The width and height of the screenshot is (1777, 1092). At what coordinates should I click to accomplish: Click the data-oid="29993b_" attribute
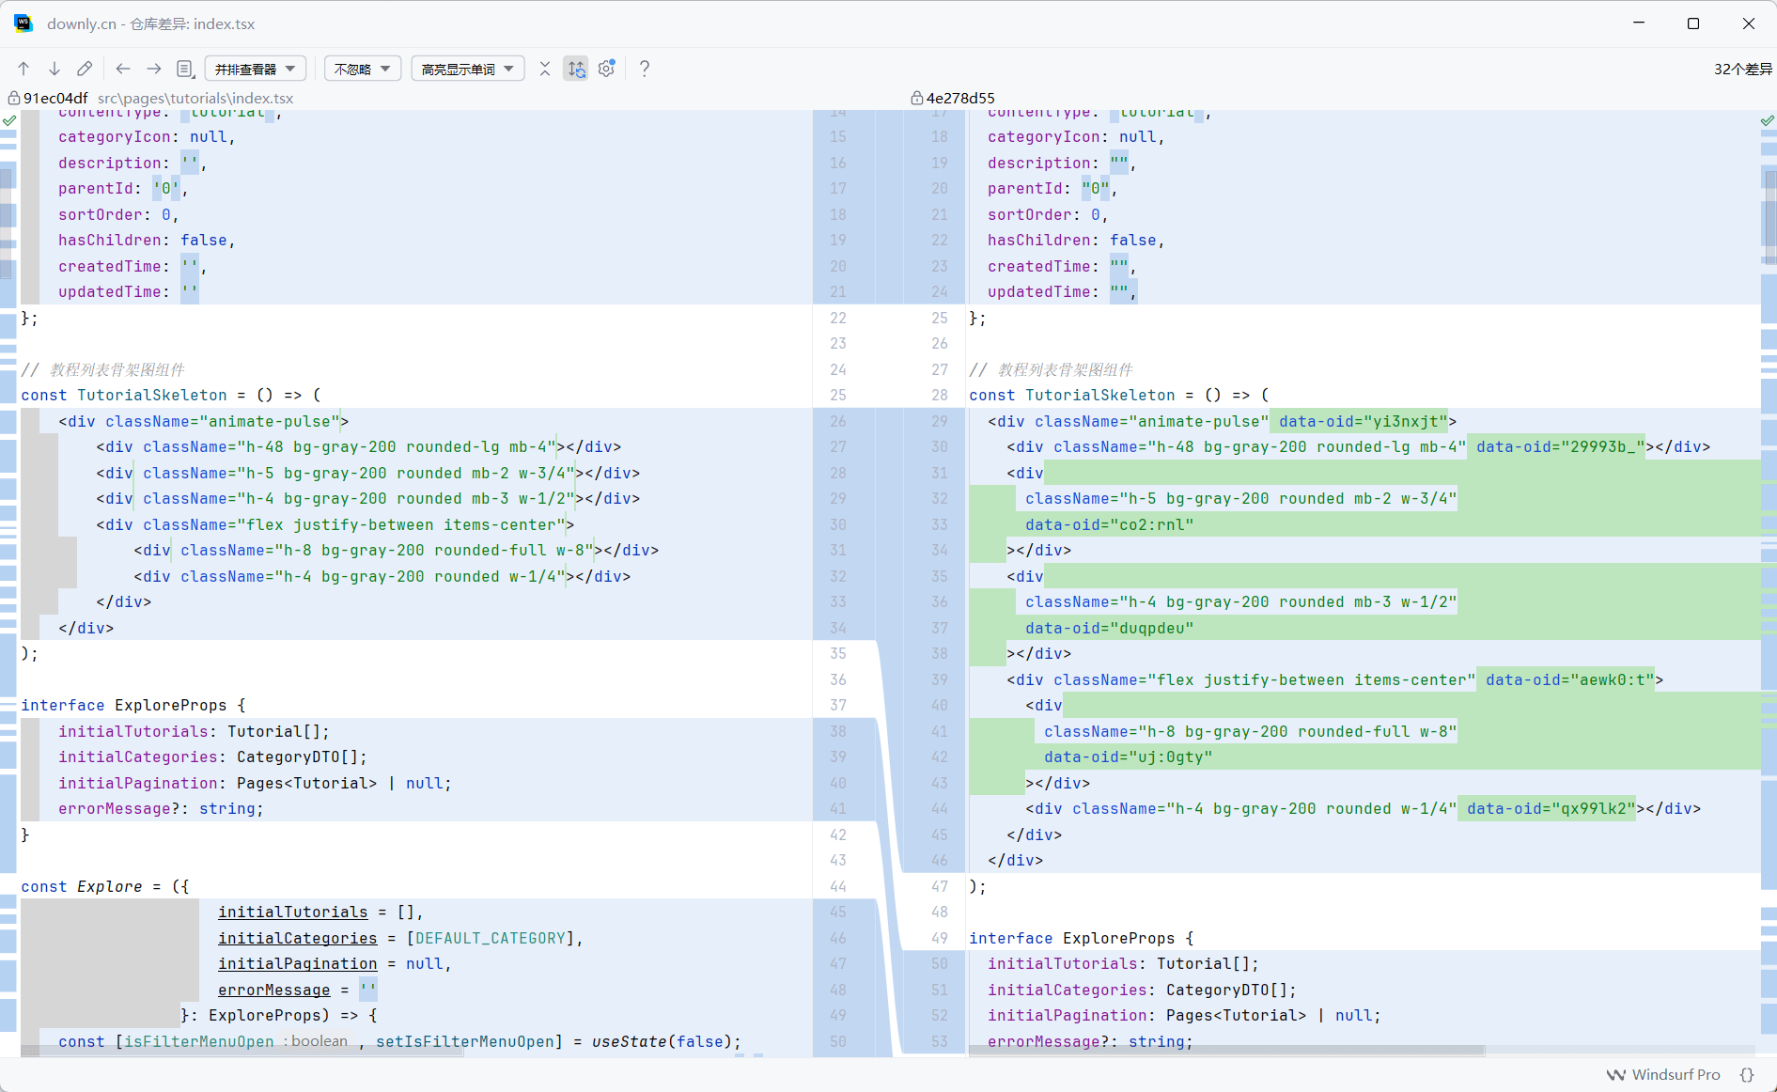click(1561, 447)
